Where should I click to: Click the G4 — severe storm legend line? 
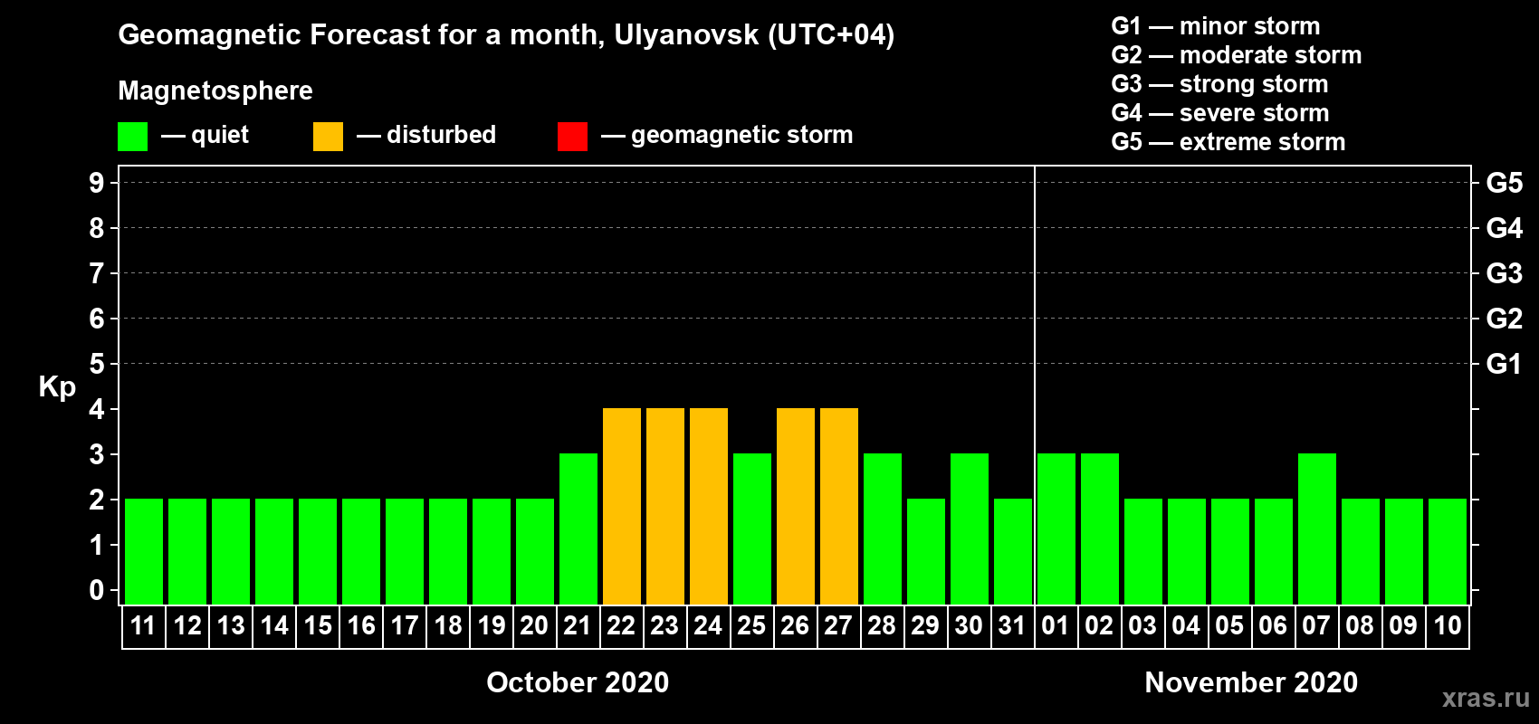[x=1220, y=113]
